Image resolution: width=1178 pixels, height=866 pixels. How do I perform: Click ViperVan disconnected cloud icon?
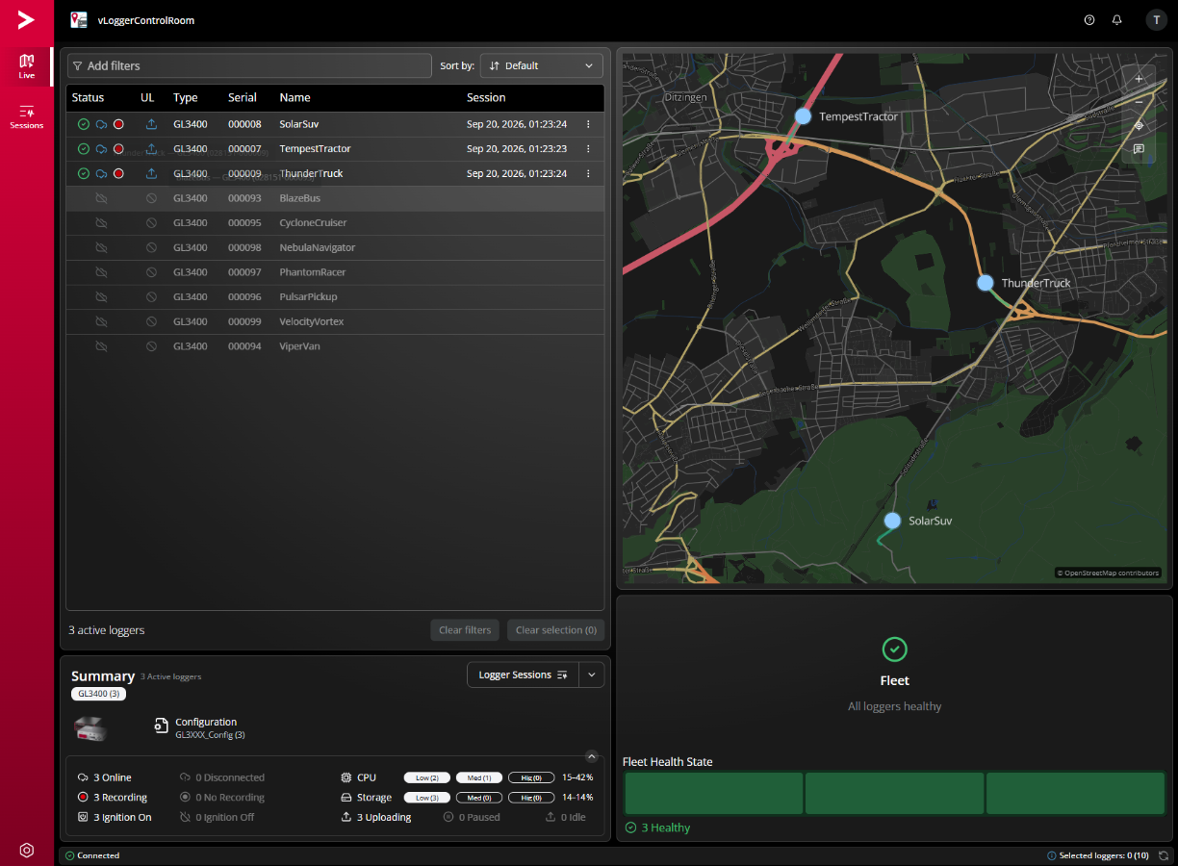click(101, 346)
